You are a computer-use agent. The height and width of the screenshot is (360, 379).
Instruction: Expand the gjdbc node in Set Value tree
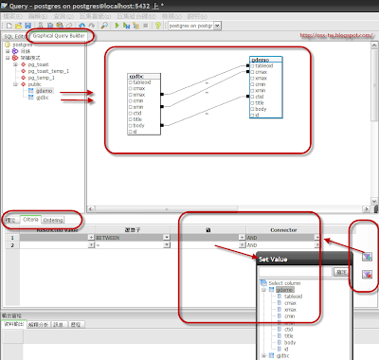point(263,355)
